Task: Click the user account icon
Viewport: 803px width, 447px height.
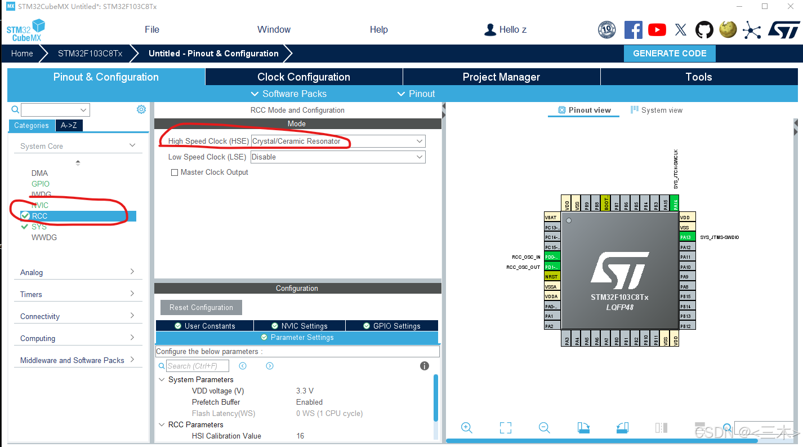Action: pyautogui.click(x=490, y=30)
